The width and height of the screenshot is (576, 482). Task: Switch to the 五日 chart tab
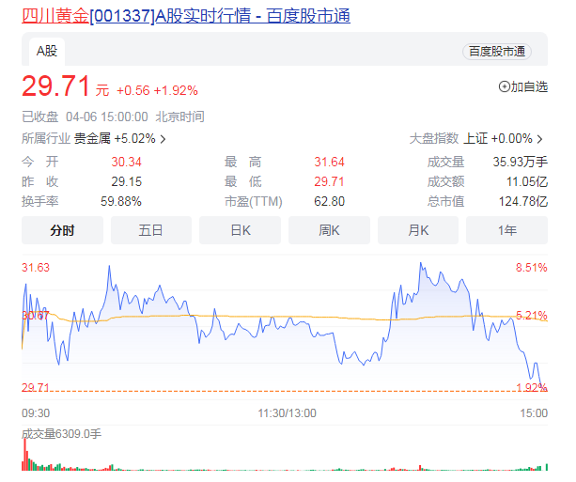point(150,230)
